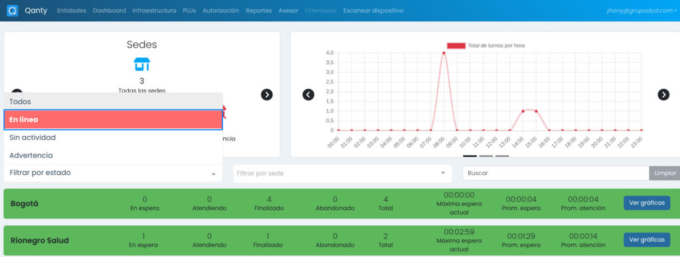Select the first black carousel indicator
This screenshot has width=680, height=257.
pyautogui.click(x=469, y=156)
